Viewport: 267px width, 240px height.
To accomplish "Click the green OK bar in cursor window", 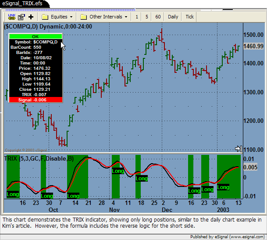I will tap(36, 36).
